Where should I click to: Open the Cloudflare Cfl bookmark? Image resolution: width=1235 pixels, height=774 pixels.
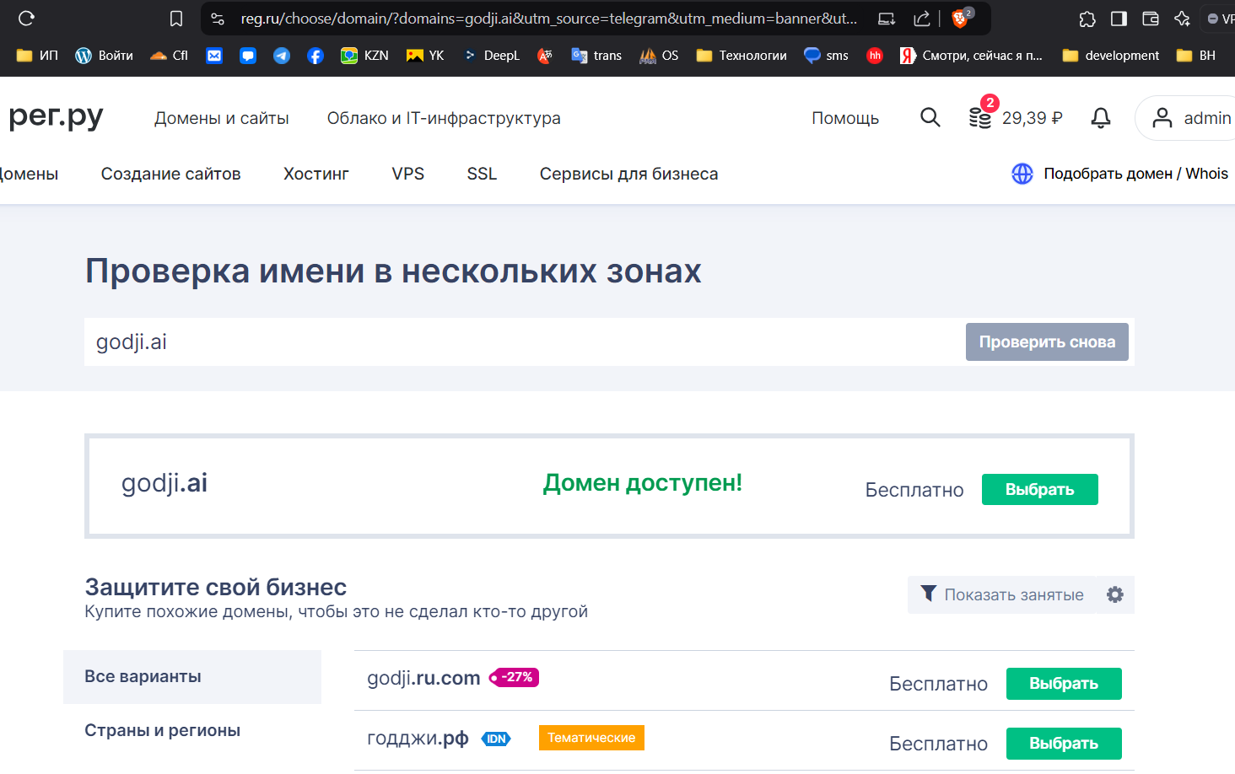point(169,56)
